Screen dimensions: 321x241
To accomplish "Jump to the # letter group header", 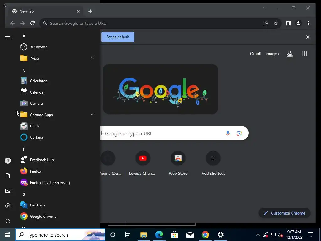I will click(x=24, y=36).
